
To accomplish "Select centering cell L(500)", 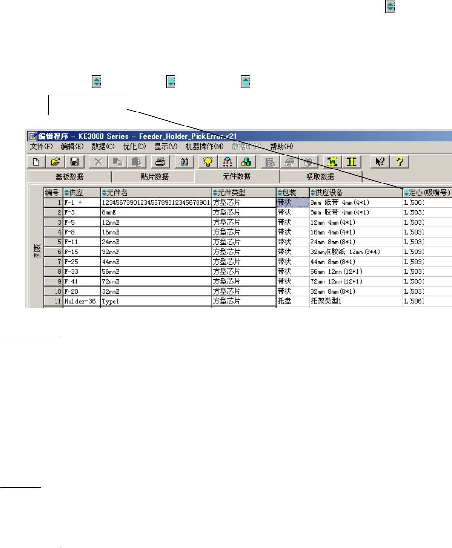I will click(x=427, y=202).
